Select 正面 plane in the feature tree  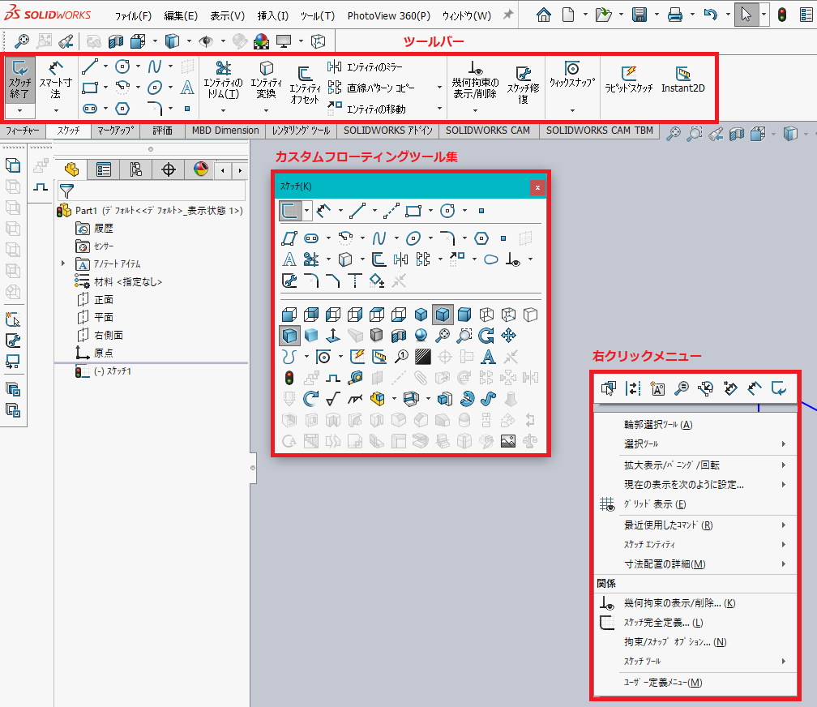tap(104, 299)
